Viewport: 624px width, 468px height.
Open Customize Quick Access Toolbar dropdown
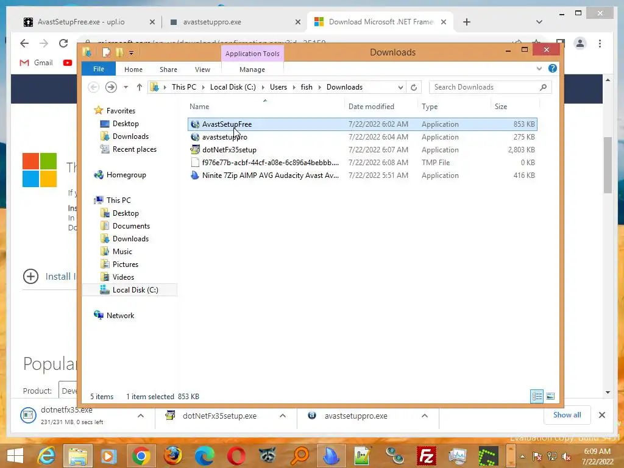click(x=132, y=52)
